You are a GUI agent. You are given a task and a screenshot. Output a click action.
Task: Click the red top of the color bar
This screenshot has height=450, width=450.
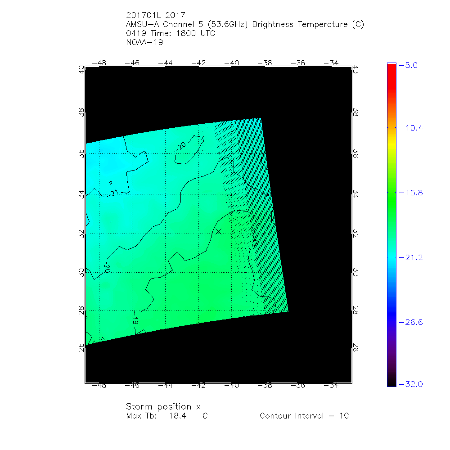point(391,67)
